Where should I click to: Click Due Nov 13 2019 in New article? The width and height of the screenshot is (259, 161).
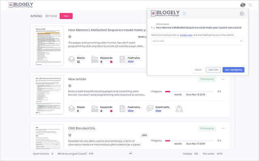point(195,95)
